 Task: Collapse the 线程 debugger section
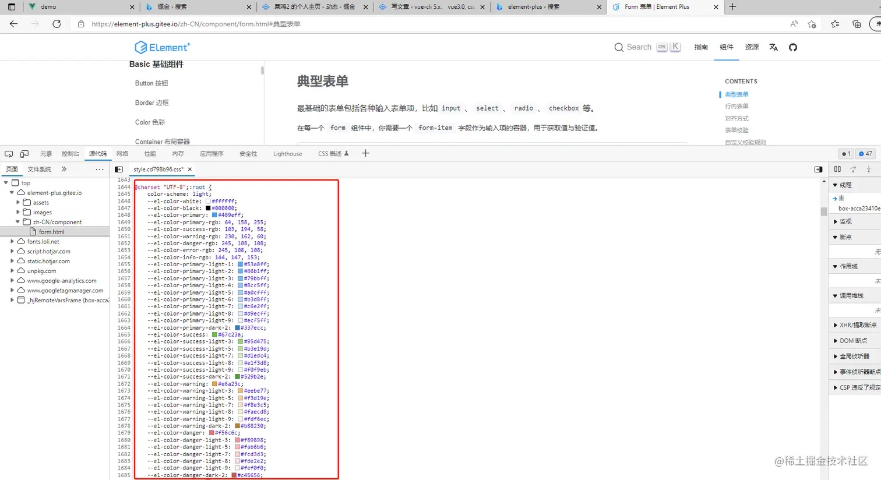835,185
